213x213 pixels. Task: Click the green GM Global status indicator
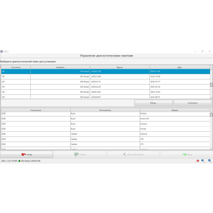(x=20, y=161)
